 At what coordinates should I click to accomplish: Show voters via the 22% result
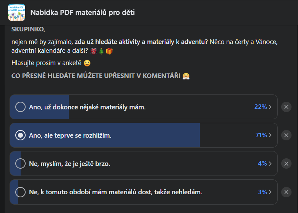260,107
